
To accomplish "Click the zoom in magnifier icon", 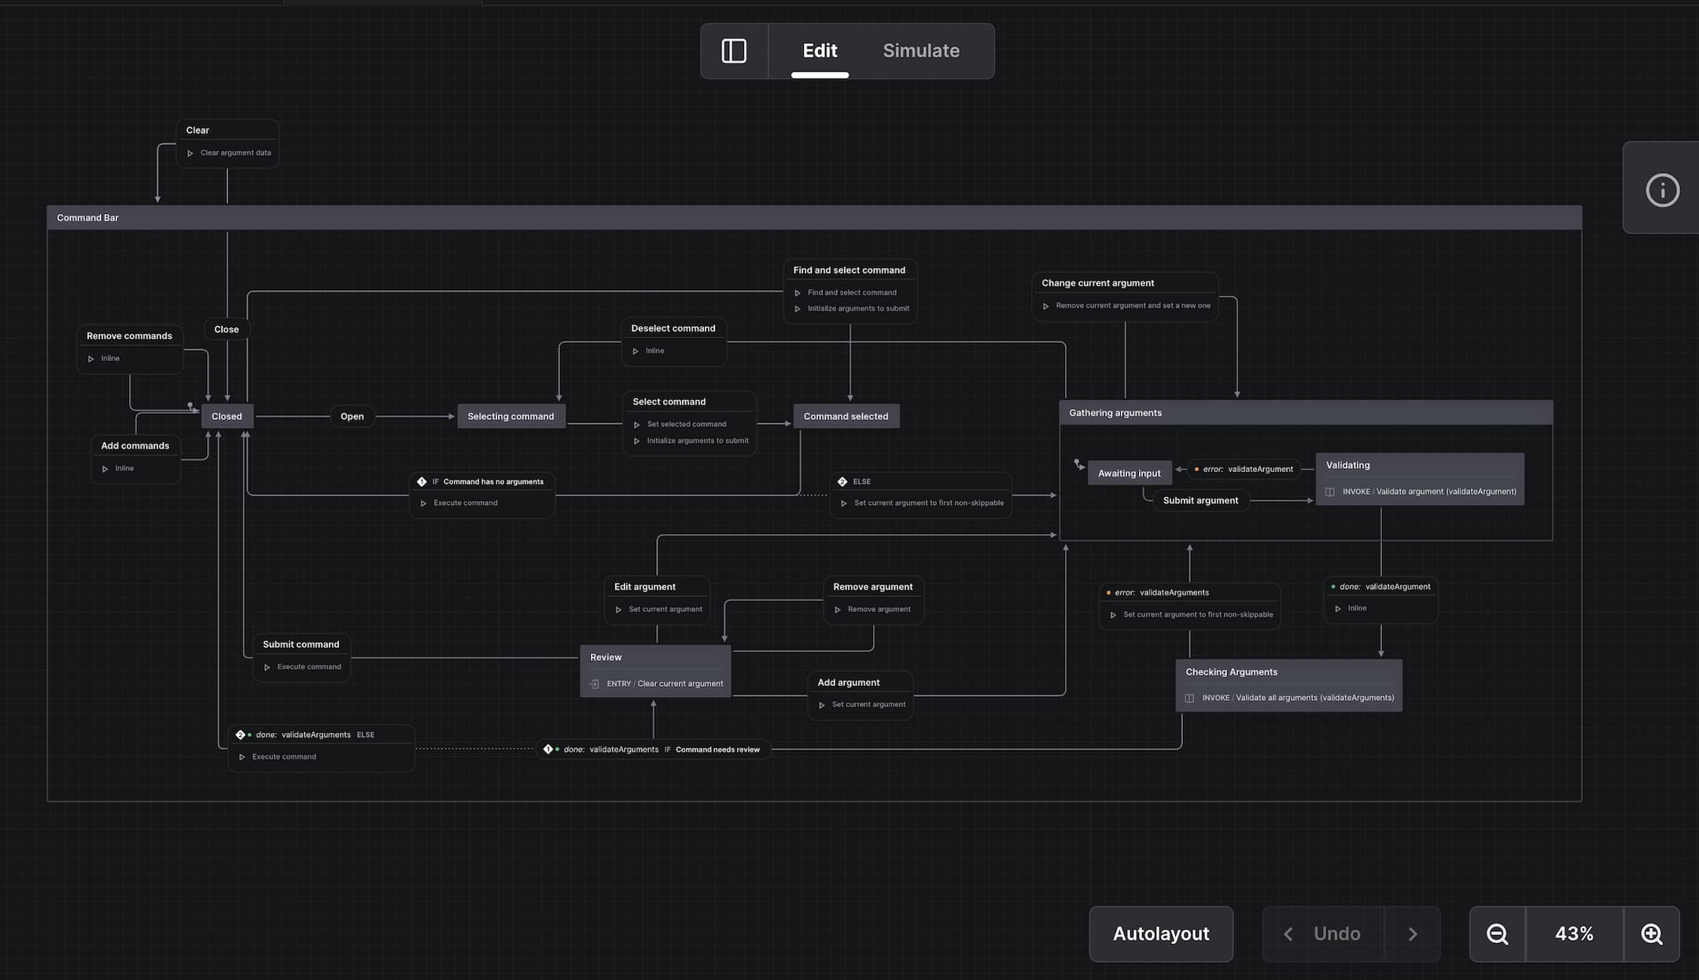I will pos(1652,934).
